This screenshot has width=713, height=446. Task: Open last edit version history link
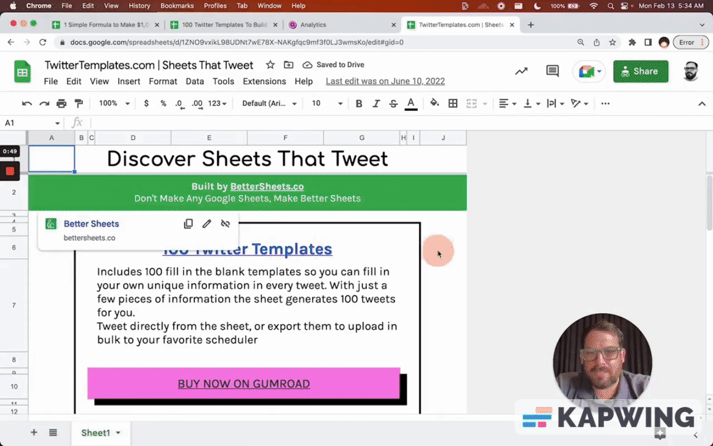pyautogui.click(x=385, y=81)
